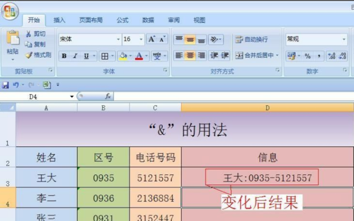
Task: Toggle Bold formatting
Action: click(64, 56)
